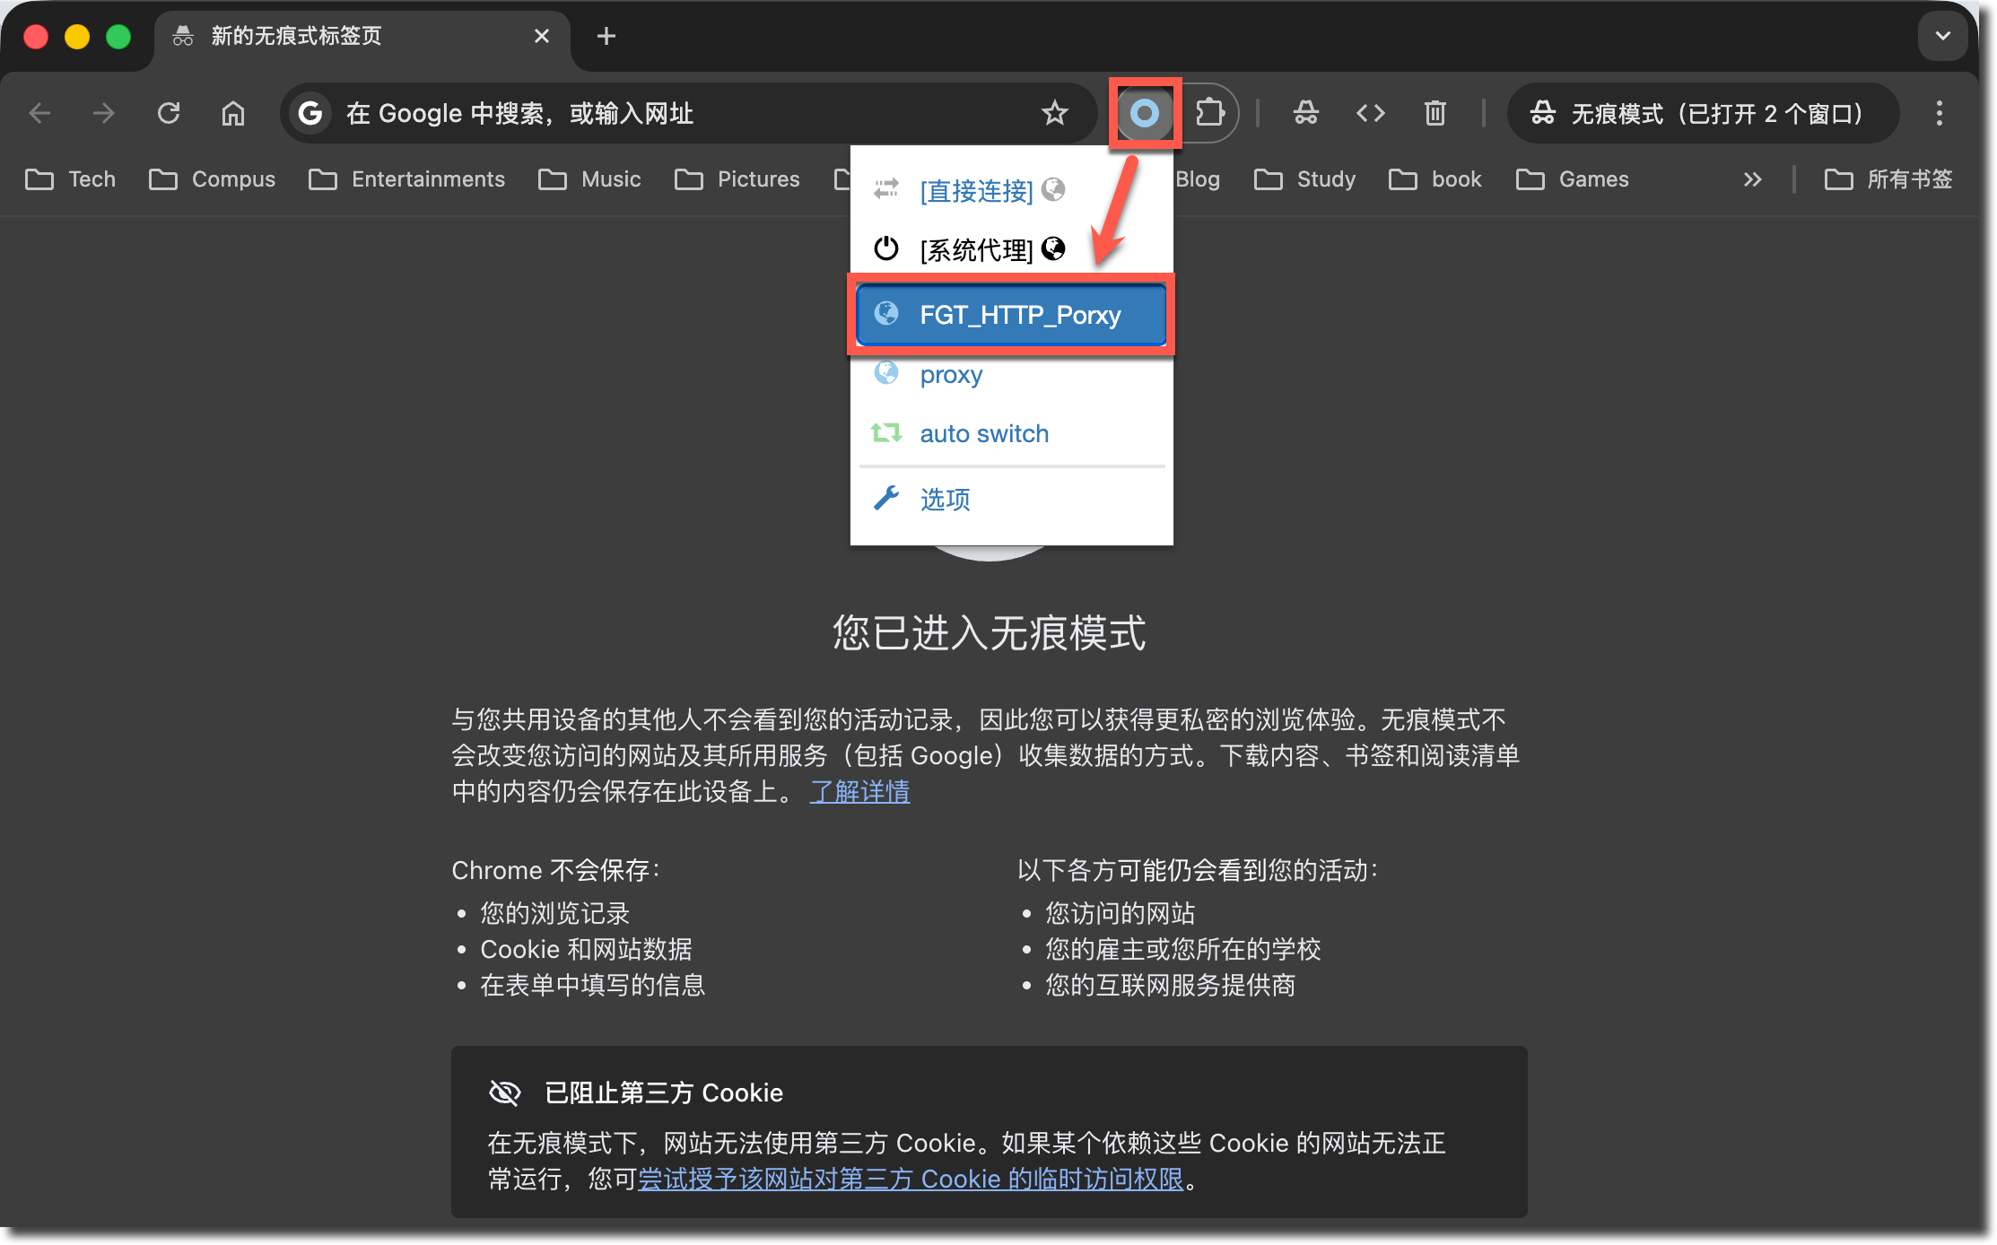Open Chrome three-dot menu
The height and width of the screenshot is (1245, 1997).
(x=1939, y=113)
